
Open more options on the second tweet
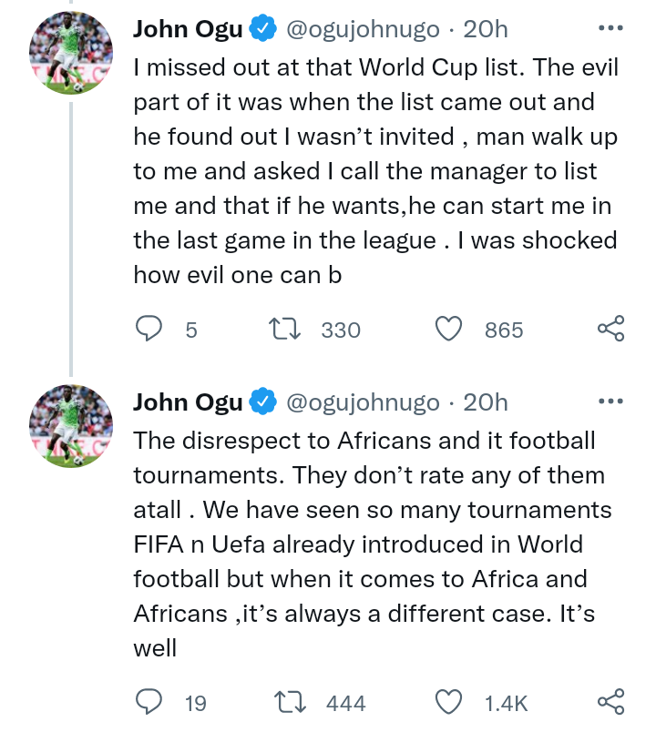pyautogui.click(x=610, y=402)
